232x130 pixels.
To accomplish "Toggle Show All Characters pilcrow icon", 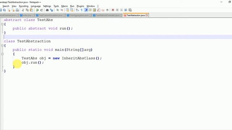I will coord(82,10).
